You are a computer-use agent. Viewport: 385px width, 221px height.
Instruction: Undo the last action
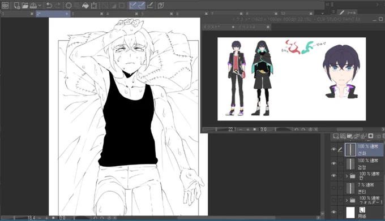point(49,6)
